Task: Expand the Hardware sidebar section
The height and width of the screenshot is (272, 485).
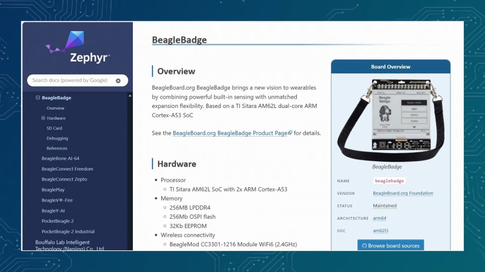Action: (43, 118)
